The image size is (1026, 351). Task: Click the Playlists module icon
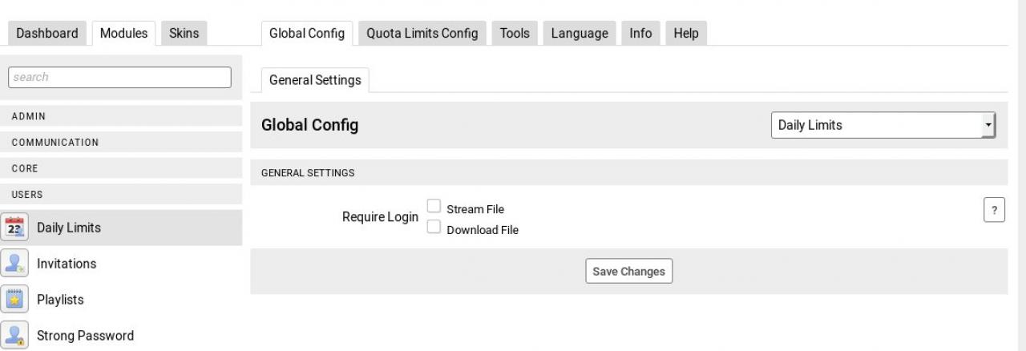tap(15, 300)
